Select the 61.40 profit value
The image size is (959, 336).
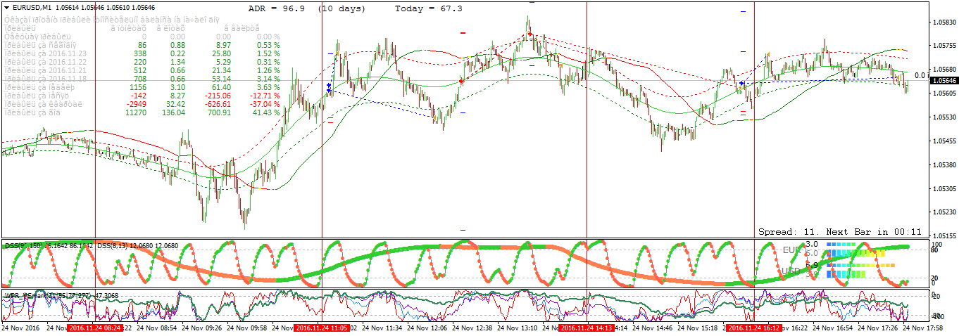220,86
